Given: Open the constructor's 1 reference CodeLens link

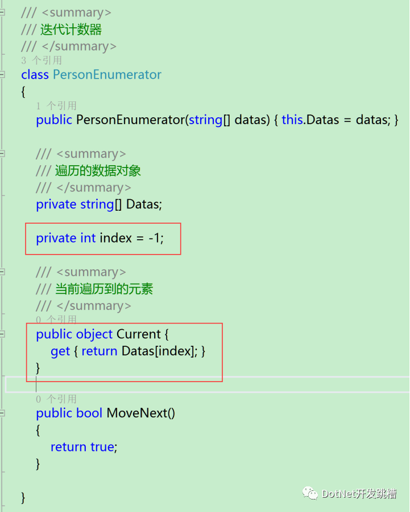Looking at the screenshot, I should point(56,106).
